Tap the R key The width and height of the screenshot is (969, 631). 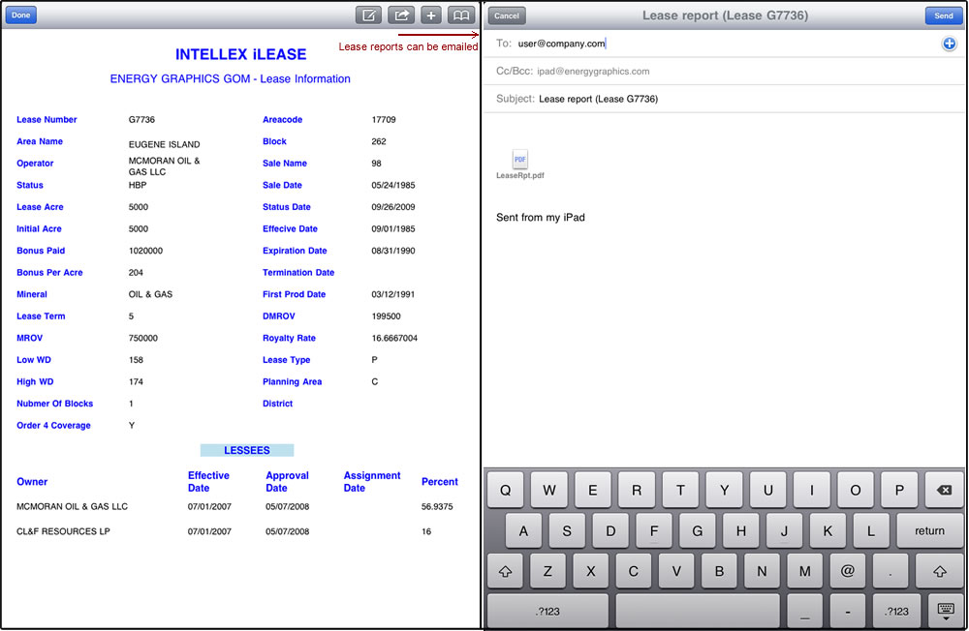coord(637,491)
